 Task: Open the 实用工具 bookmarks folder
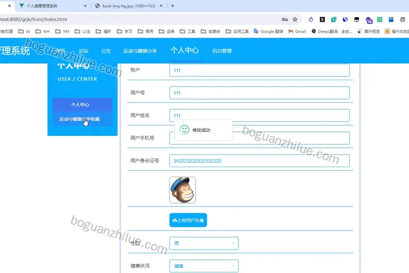237,31
